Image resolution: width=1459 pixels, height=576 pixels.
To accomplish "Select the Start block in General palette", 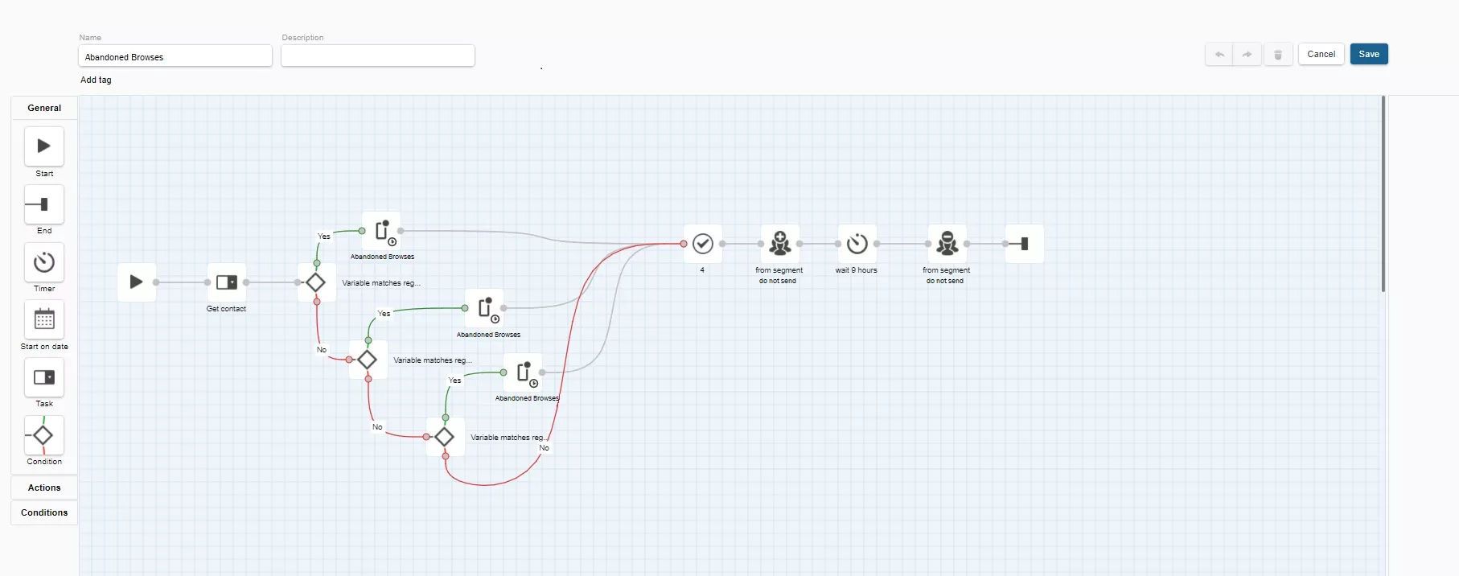I will point(44,147).
